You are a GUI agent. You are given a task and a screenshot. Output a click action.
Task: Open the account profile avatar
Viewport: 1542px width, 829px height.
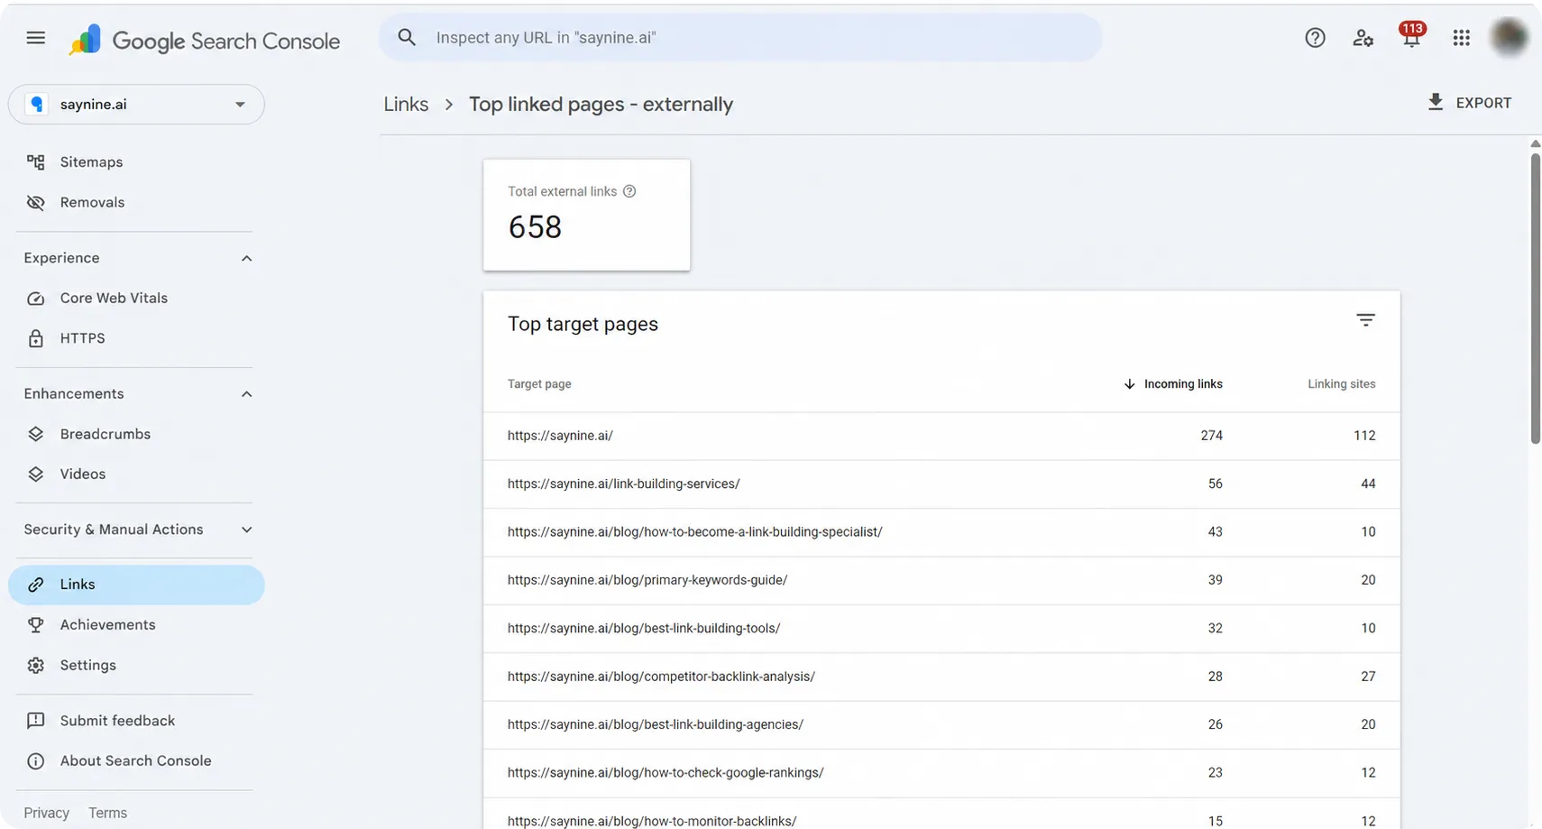pos(1509,37)
